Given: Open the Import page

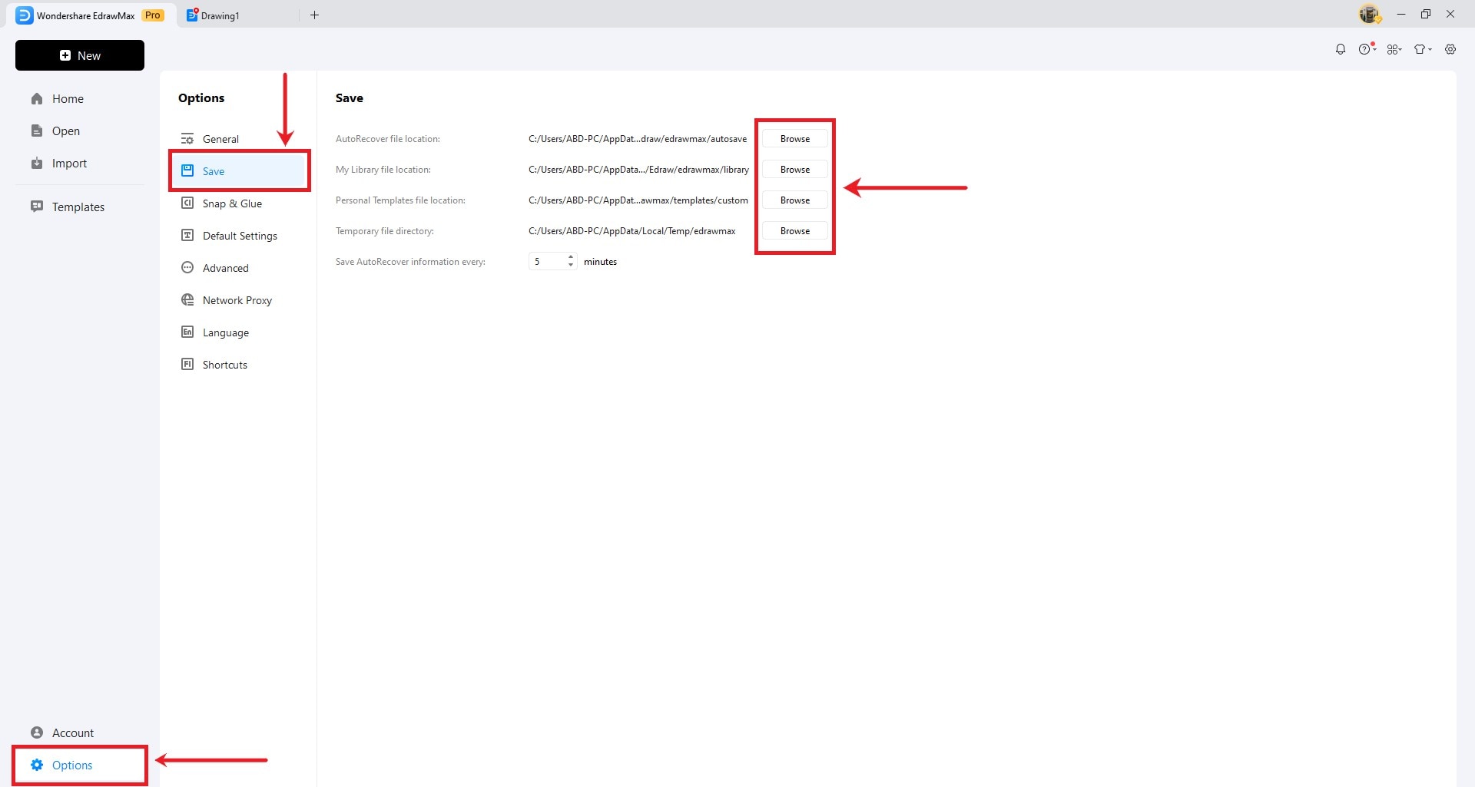Looking at the screenshot, I should pos(69,164).
